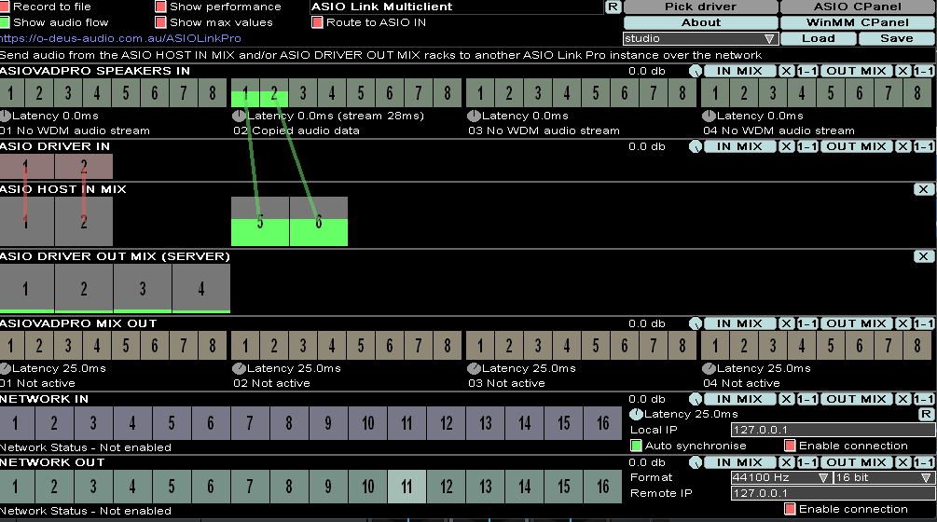Image resolution: width=937 pixels, height=522 pixels.
Task: Select ASIO Host In Mix channel 6
Action: coord(319,222)
